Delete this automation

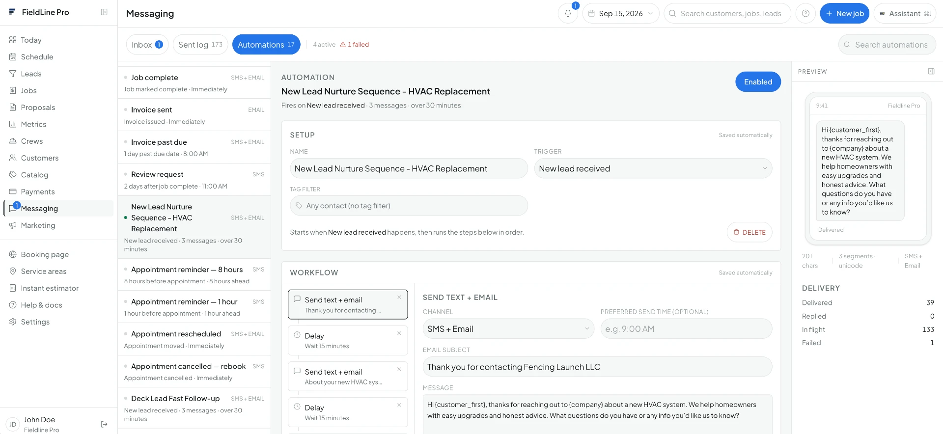click(749, 232)
